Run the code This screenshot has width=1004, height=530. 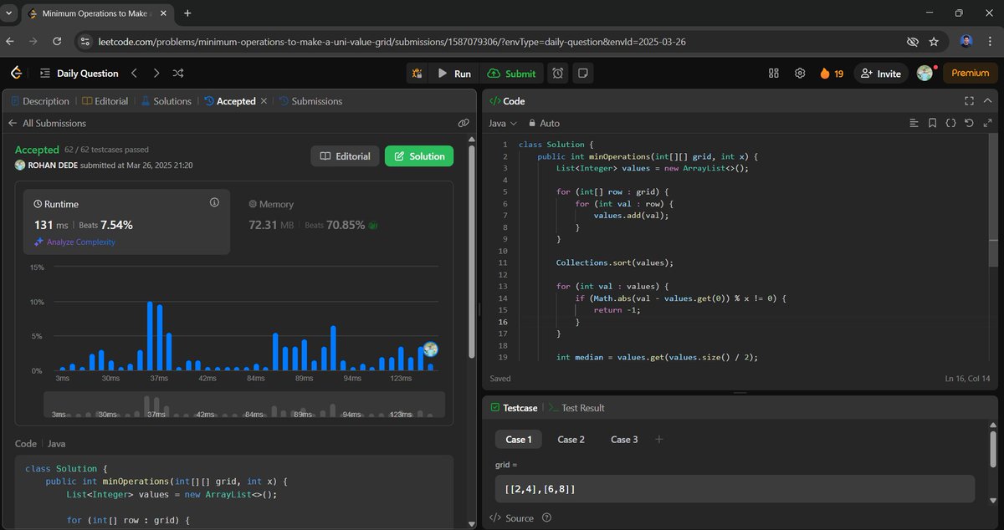[x=454, y=74]
